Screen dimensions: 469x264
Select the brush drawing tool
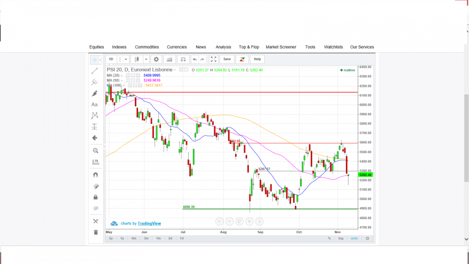coord(94,93)
